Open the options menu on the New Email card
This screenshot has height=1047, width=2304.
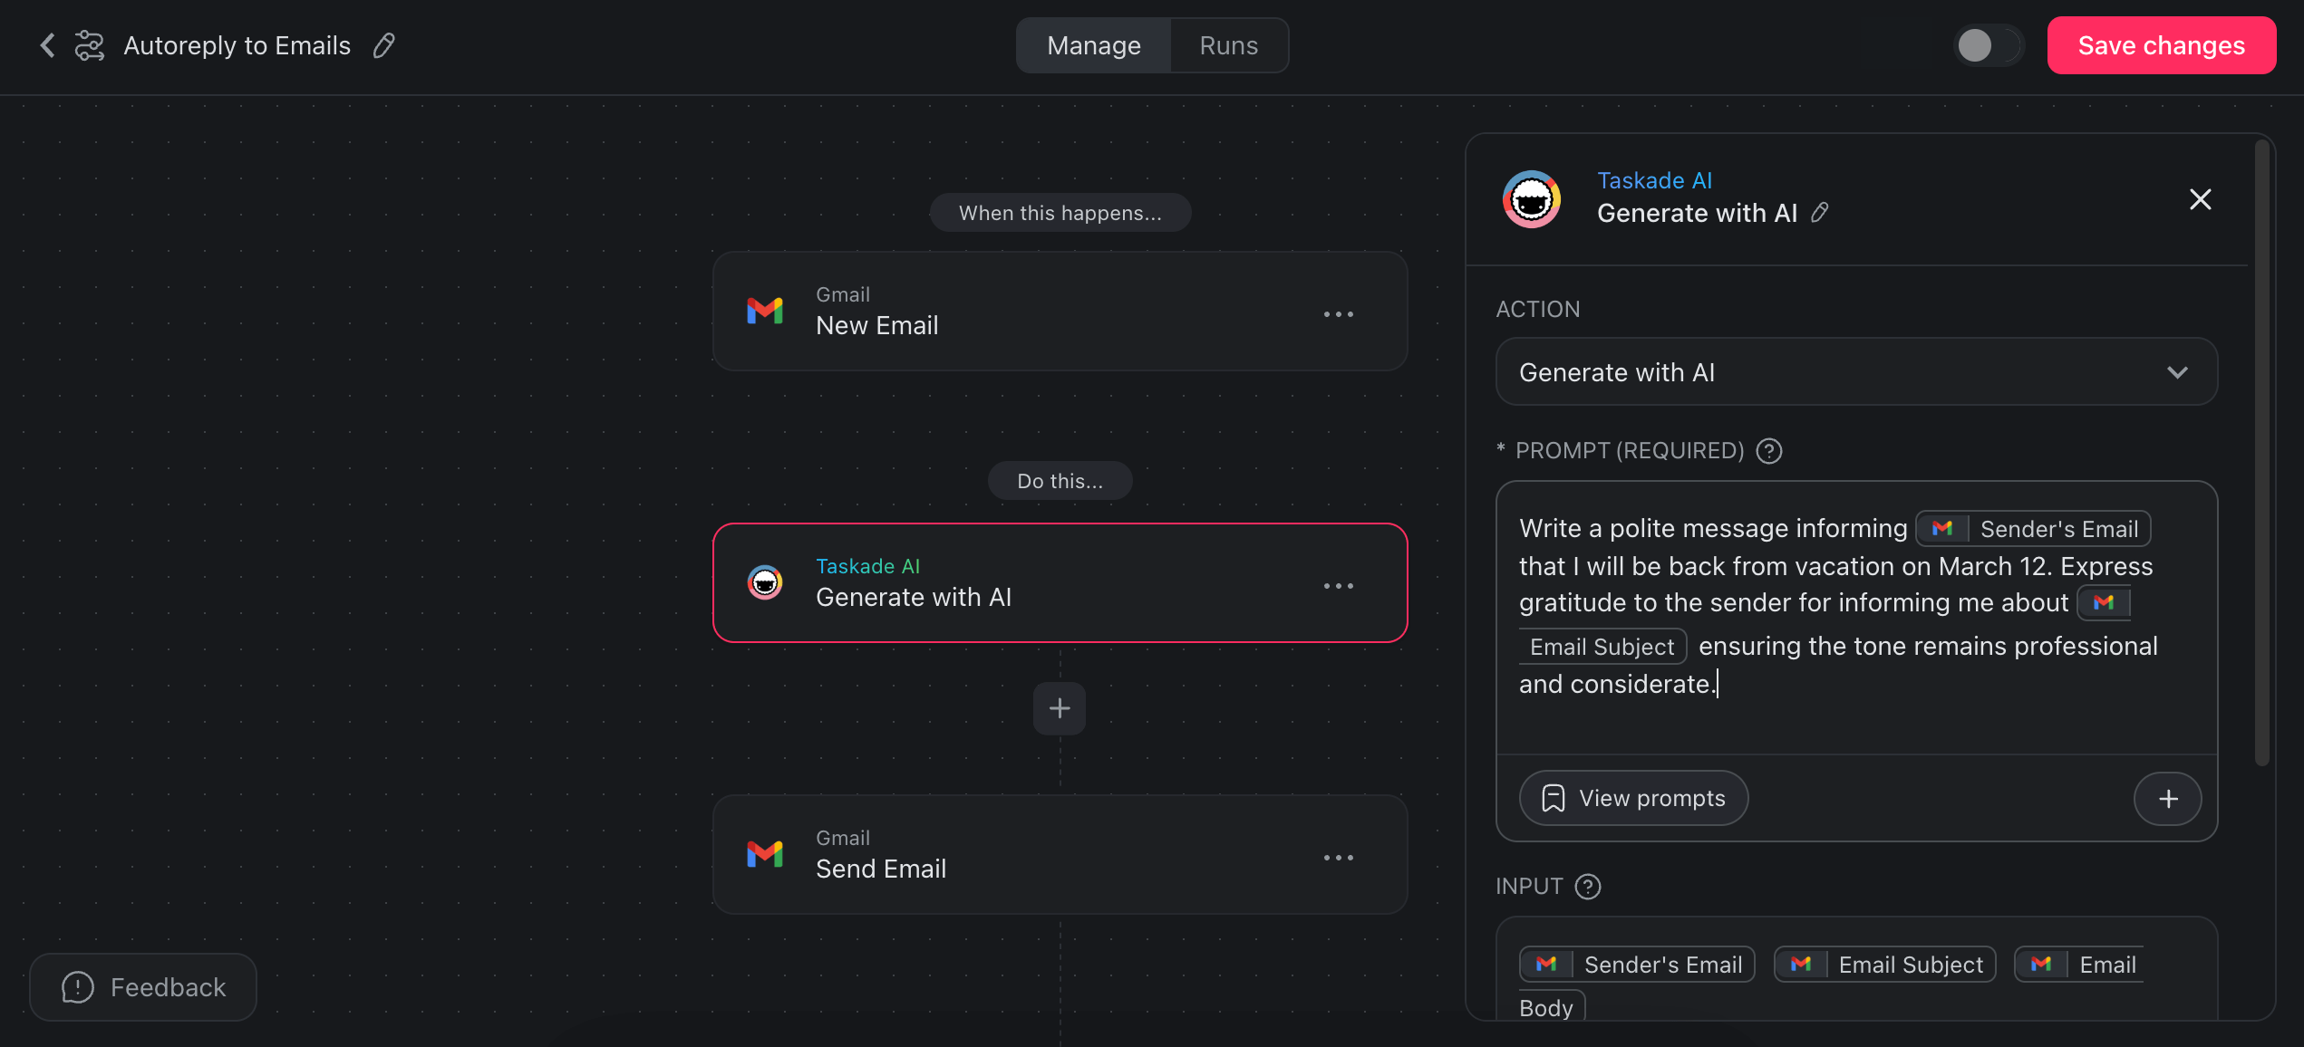coord(1339,313)
